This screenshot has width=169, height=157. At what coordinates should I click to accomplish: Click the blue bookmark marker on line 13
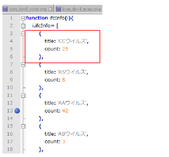[17, 111]
